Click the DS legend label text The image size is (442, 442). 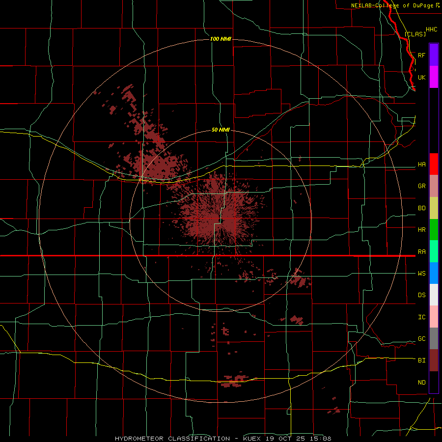[x=422, y=295]
